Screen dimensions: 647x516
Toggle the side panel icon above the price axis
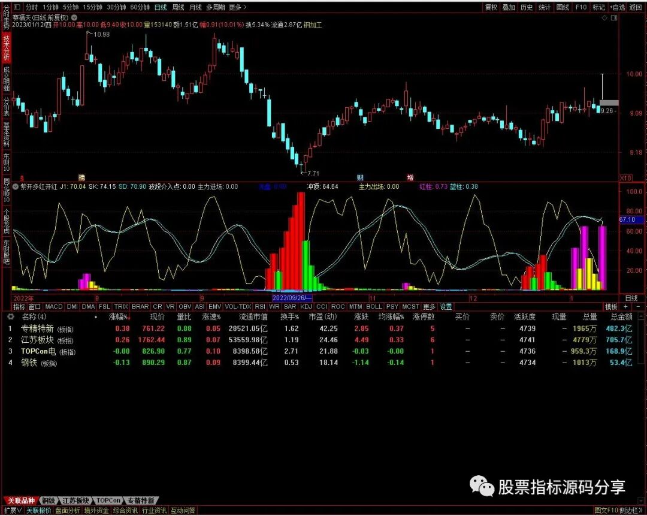614,18
